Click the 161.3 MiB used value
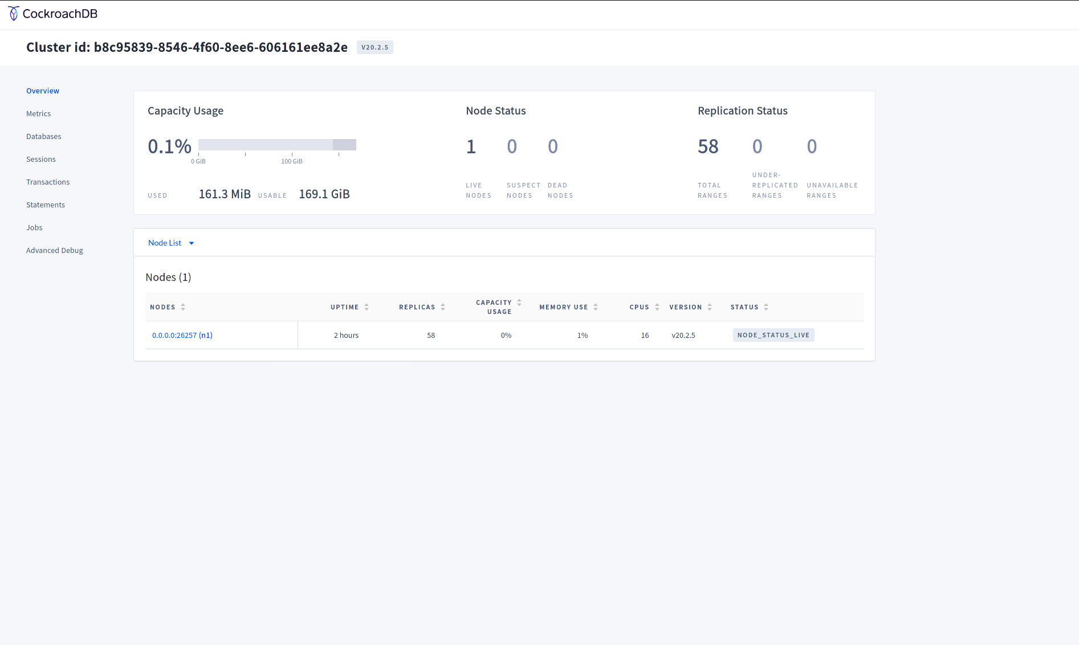This screenshot has width=1079, height=645. click(225, 194)
